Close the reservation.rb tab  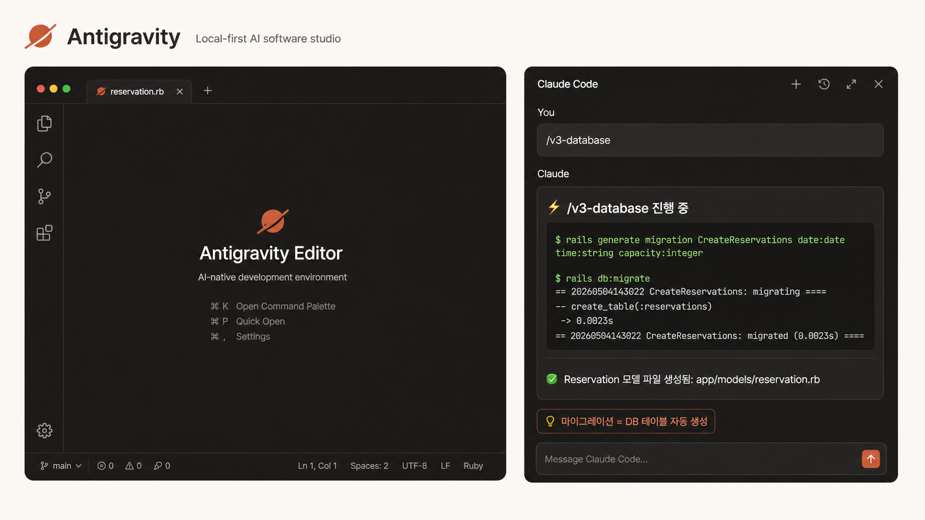180,92
